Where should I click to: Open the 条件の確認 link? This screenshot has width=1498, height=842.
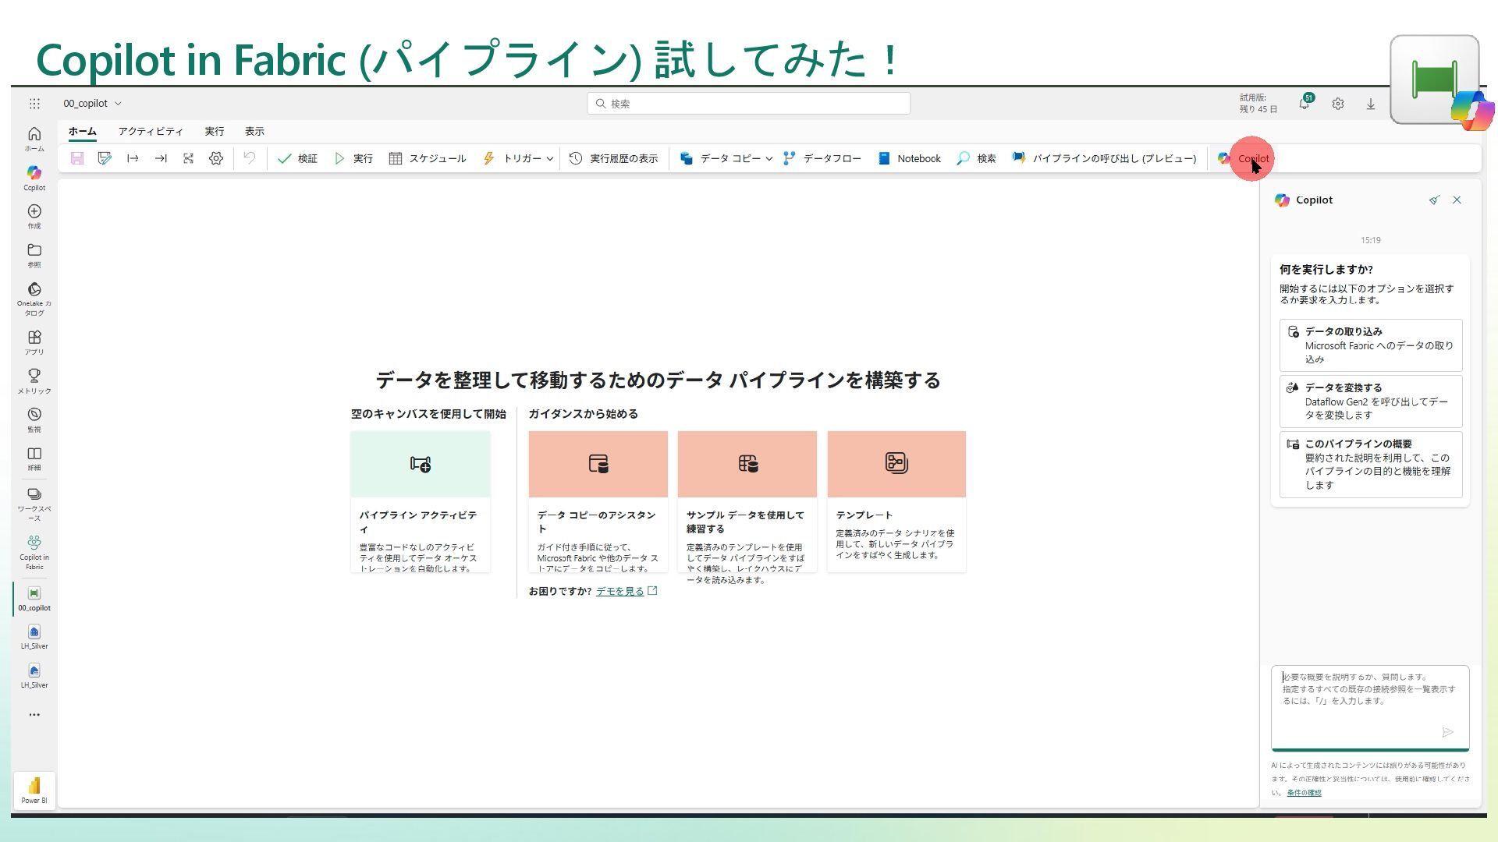(x=1304, y=793)
